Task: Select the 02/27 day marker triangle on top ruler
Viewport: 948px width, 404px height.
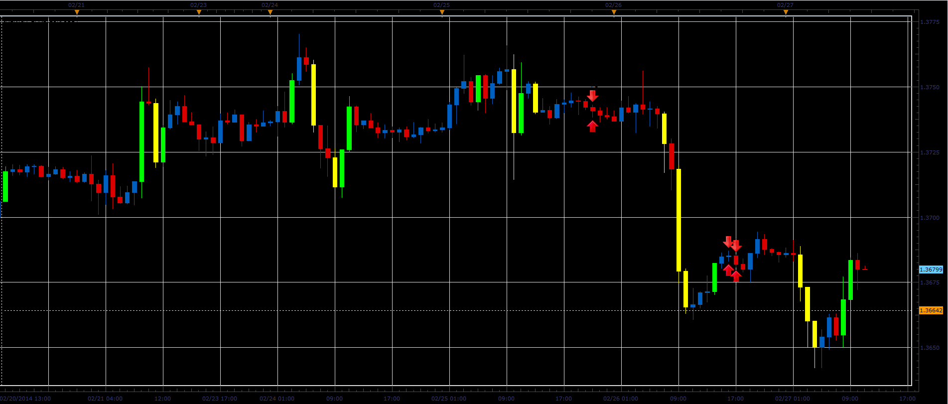Action: pos(786,12)
